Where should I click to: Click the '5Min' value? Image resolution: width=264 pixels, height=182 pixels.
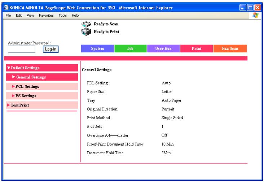(166, 153)
